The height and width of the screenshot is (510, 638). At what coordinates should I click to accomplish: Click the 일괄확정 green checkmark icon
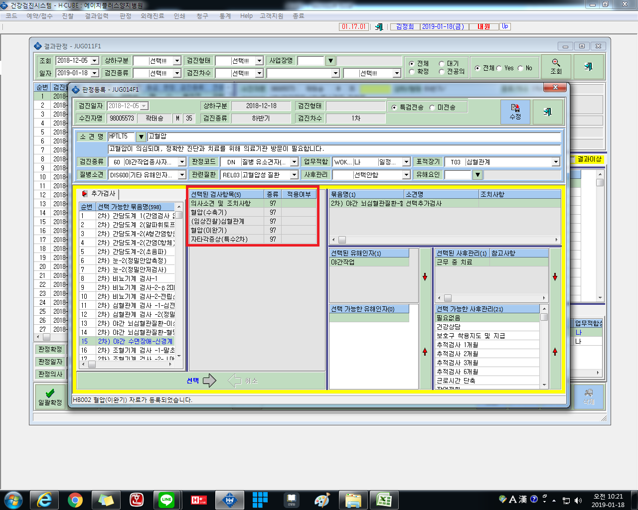pyautogui.click(x=50, y=397)
